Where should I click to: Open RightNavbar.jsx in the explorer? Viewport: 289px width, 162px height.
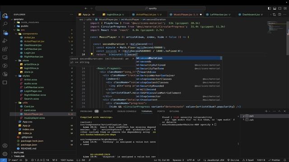[33, 57]
